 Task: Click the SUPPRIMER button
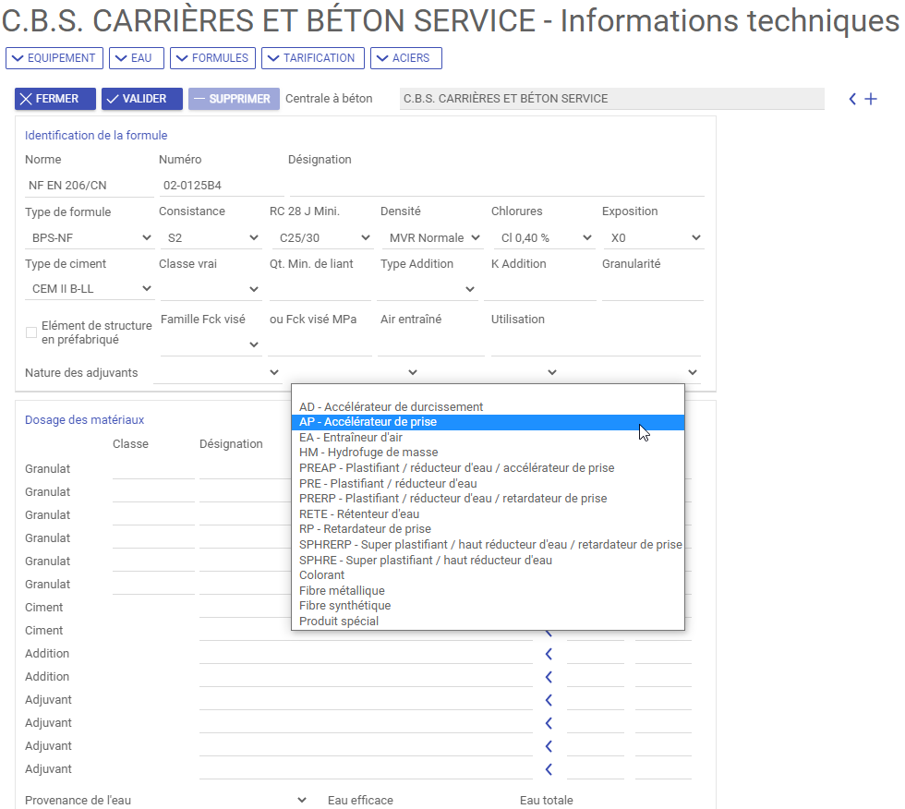pyautogui.click(x=234, y=99)
